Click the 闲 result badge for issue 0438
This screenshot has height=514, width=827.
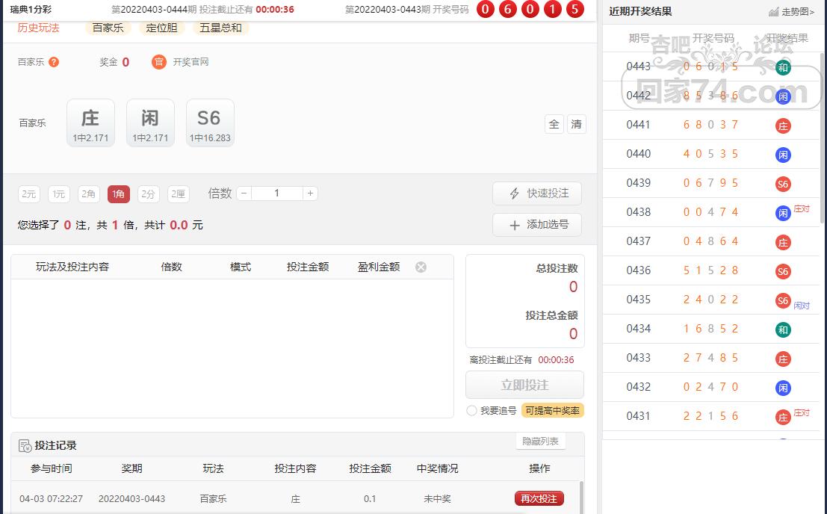[783, 213]
